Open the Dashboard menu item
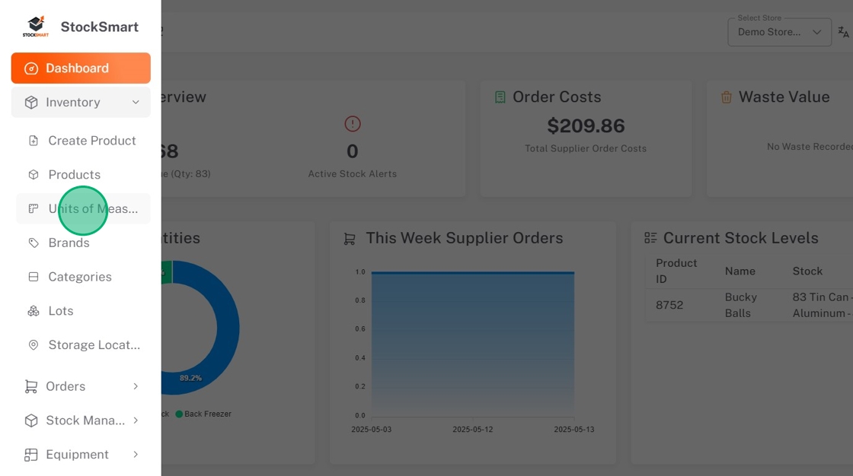 pos(81,68)
